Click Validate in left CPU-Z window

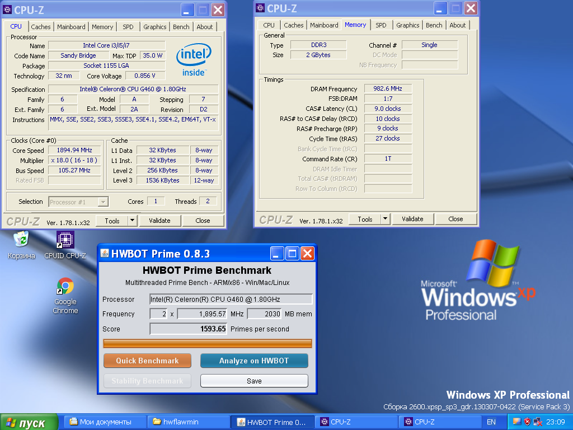pos(159,221)
